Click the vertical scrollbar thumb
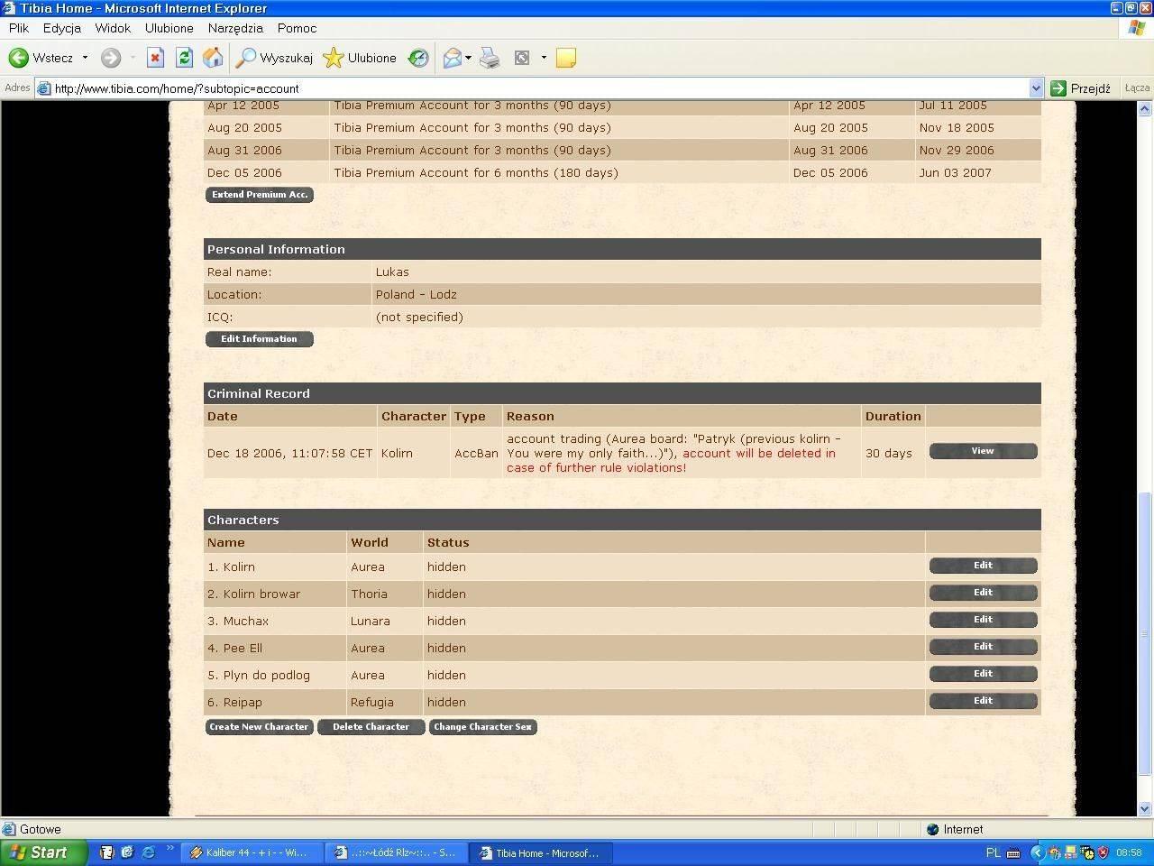The height and width of the screenshot is (866, 1154). click(1145, 633)
